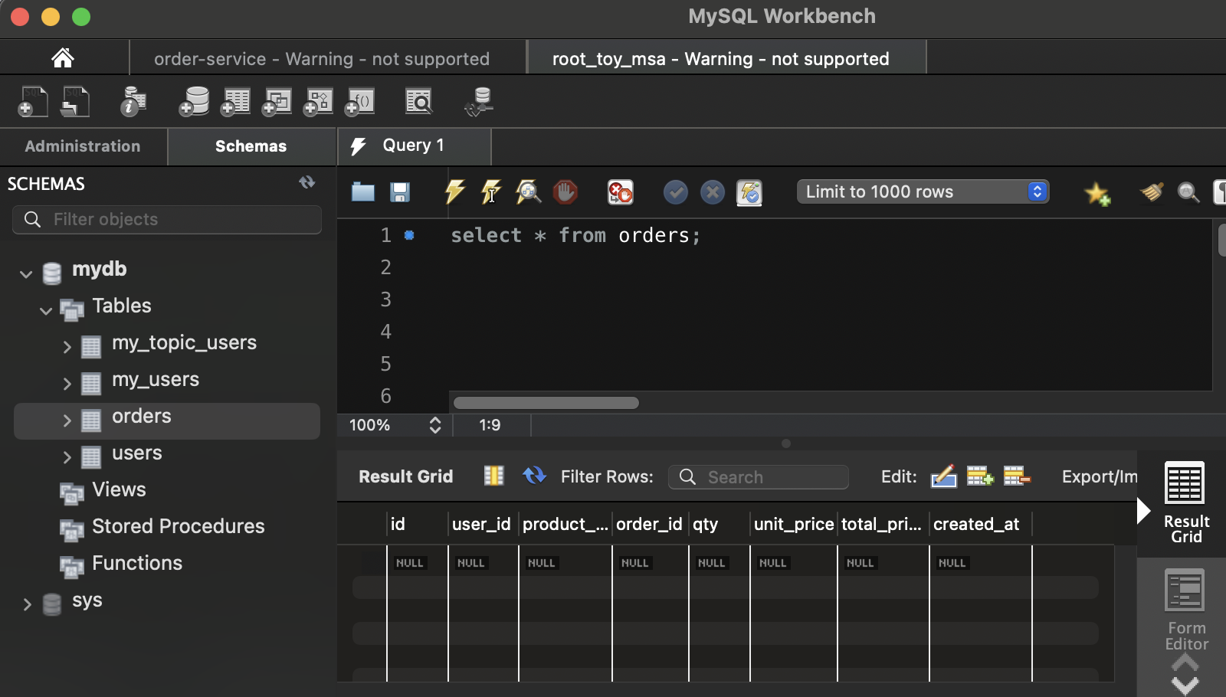This screenshot has height=697, width=1226.
Task: Click the order_id column header
Action: [649, 524]
